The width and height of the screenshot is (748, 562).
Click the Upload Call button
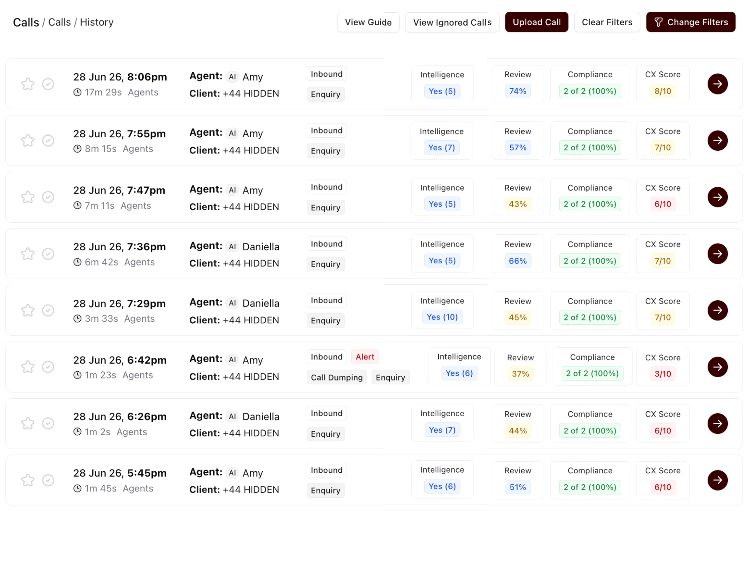click(x=536, y=22)
